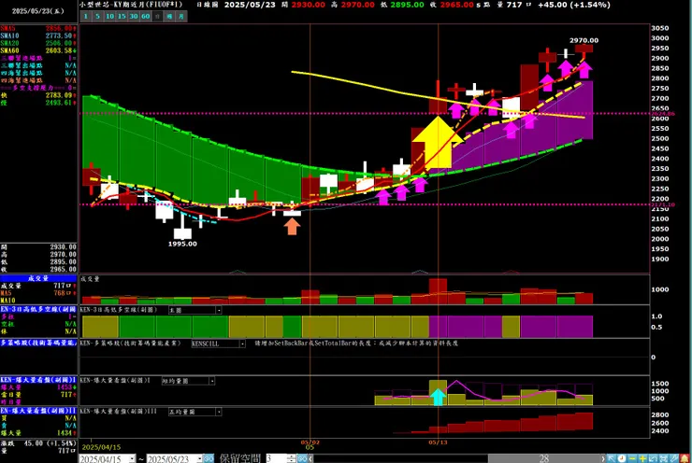Select the KEN-爆大量看盤(副圖)I header
The width and height of the screenshot is (692, 463).
39,380
